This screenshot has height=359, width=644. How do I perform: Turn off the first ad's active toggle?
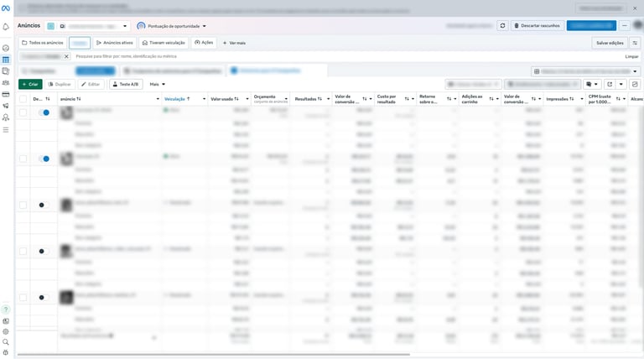[44, 112]
